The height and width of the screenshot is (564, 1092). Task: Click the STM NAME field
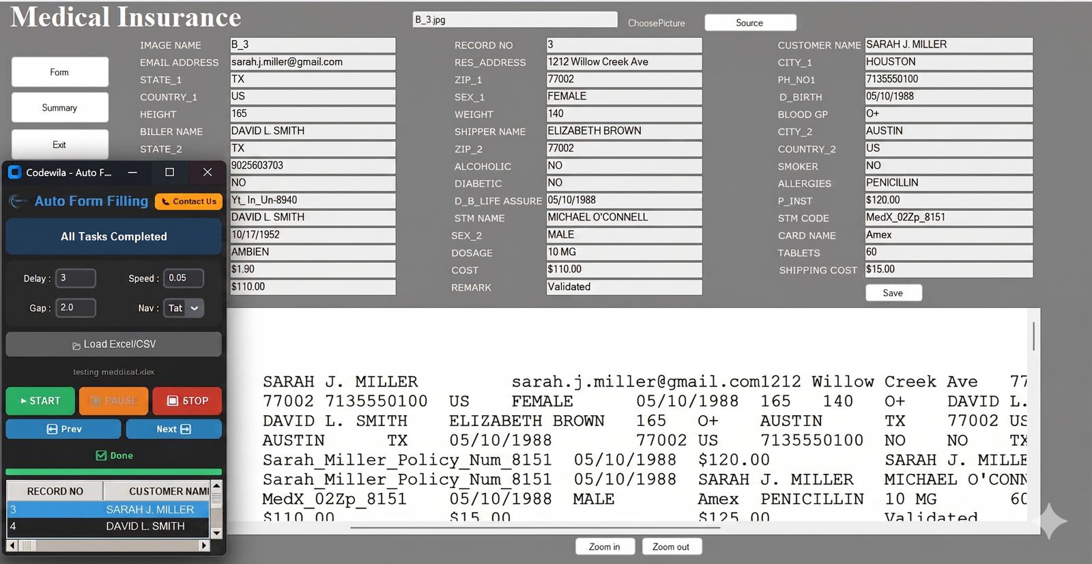tap(624, 218)
